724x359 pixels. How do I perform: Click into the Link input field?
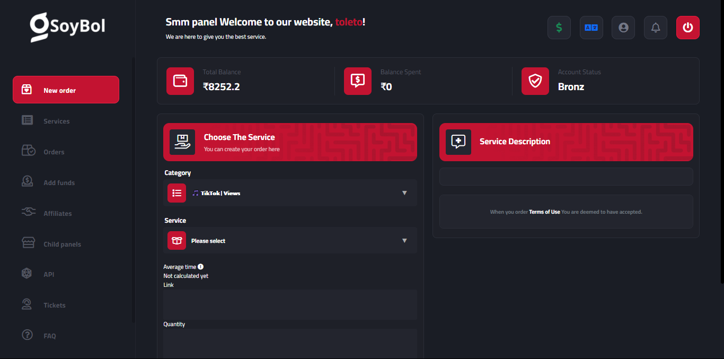point(290,304)
